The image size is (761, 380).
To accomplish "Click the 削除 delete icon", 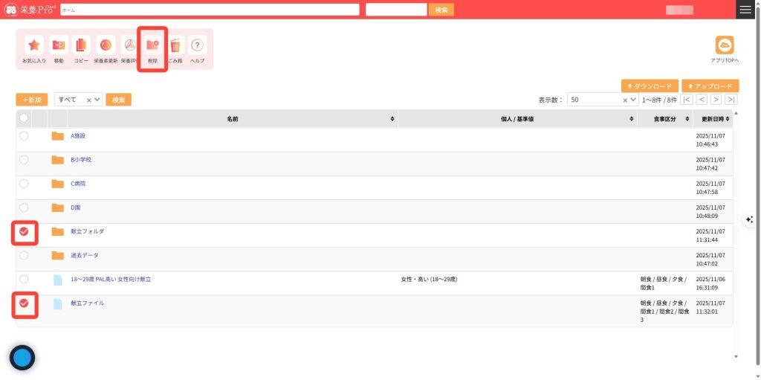I will coord(152,45).
